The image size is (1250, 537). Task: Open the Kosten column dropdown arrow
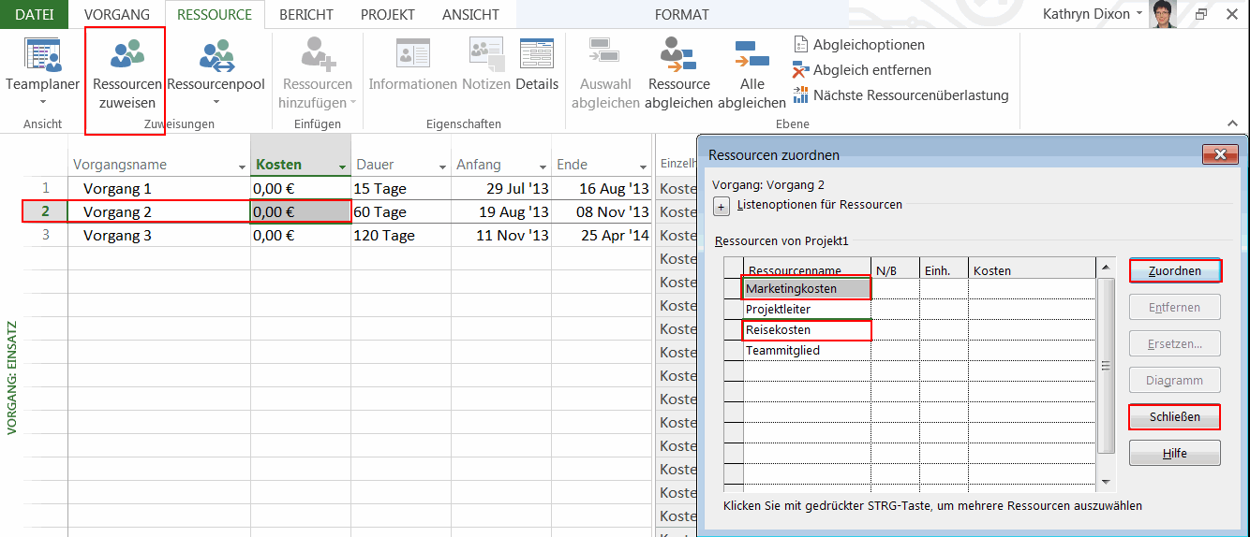(340, 166)
